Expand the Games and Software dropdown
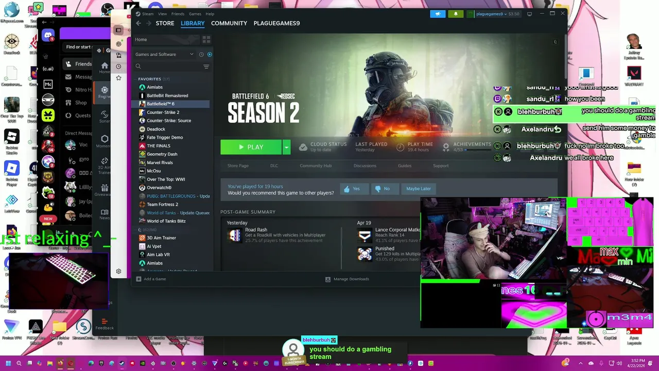659x371 pixels. [165, 54]
